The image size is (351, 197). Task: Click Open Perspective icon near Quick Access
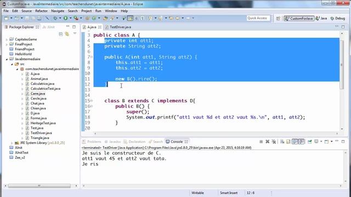pyautogui.click(x=278, y=19)
